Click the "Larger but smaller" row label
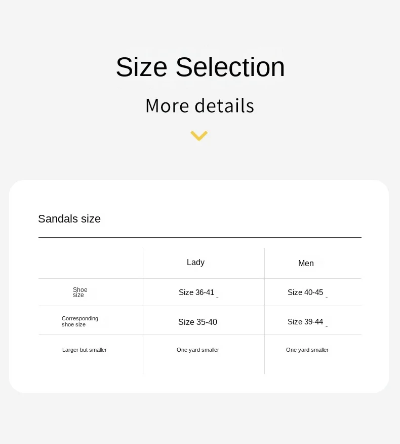This screenshot has height=444, width=400. click(85, 350)
